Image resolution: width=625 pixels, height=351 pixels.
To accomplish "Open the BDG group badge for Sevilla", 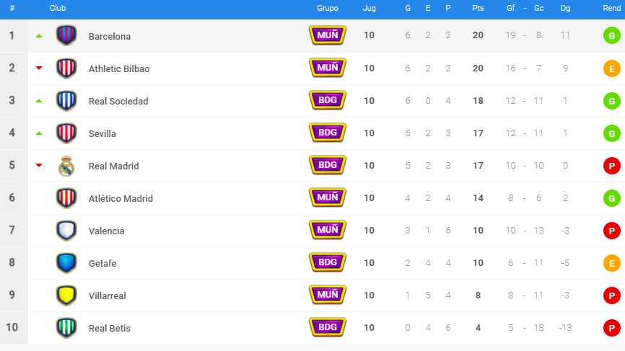I will [328, 133].
